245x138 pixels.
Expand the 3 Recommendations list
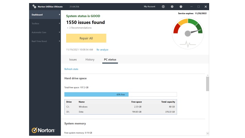click(x=79, y=28)
